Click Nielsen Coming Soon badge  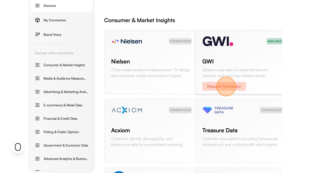coord(180,41)
